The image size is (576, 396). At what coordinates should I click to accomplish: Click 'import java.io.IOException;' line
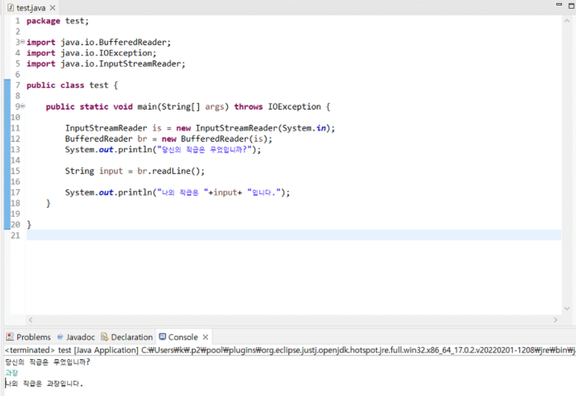91,53
